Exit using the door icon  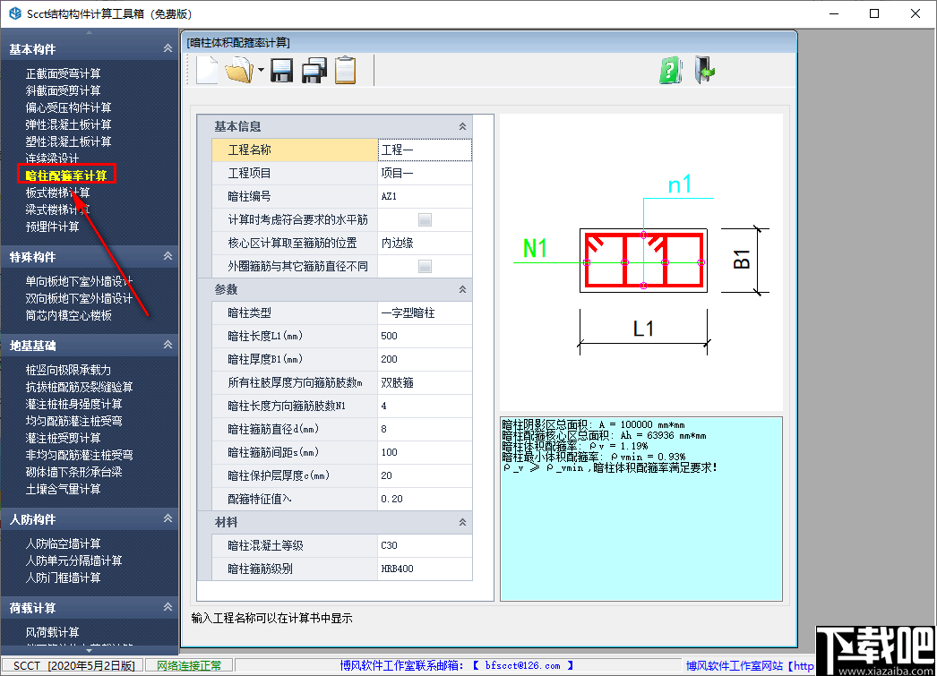click(x=704, y=70)
